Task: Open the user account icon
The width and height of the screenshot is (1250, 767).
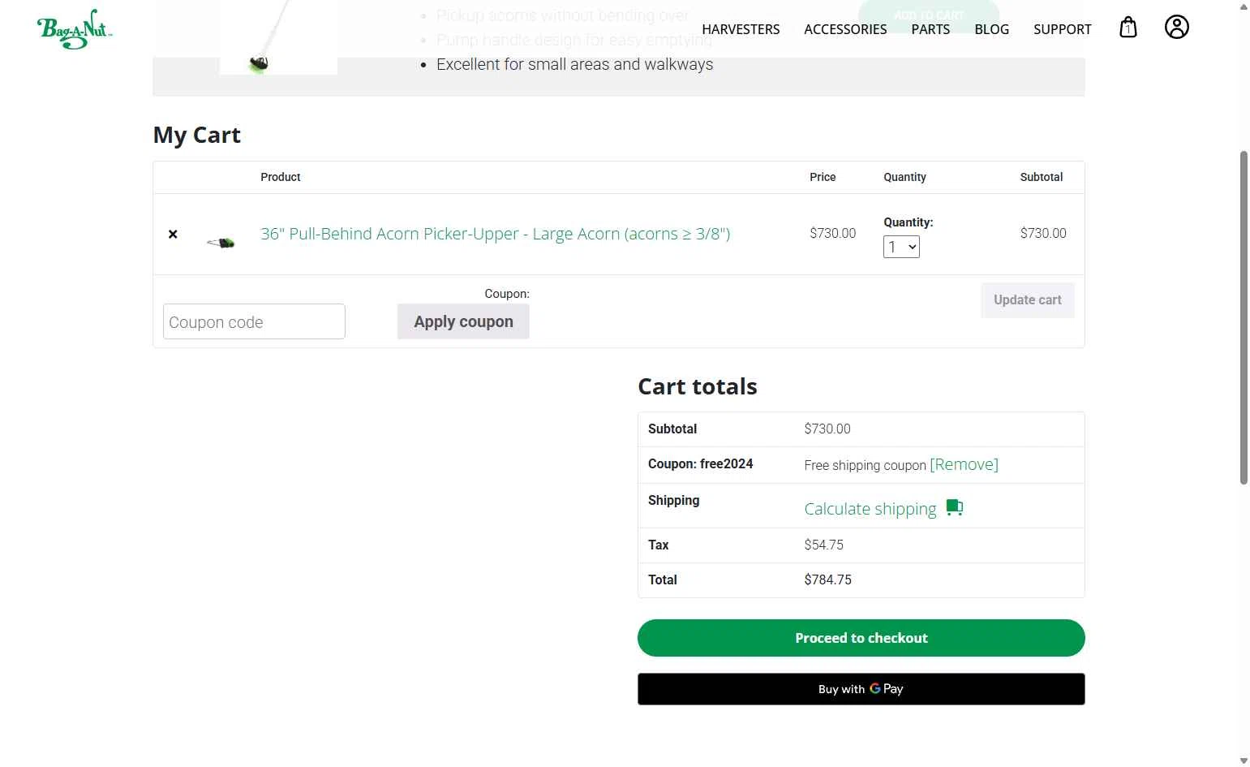Action: [1176, 27]
